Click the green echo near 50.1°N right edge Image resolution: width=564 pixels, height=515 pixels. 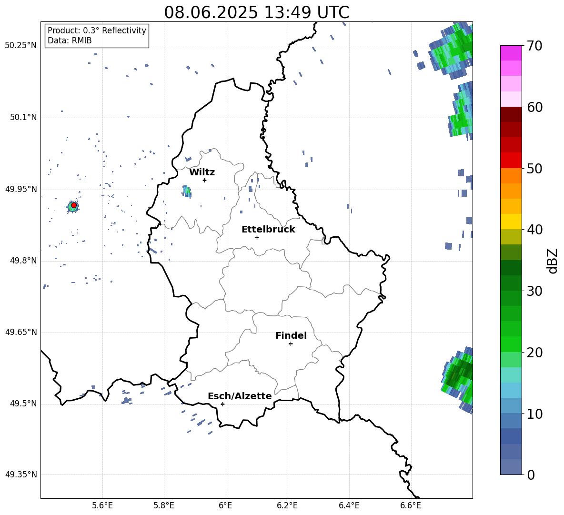[461, 110]
